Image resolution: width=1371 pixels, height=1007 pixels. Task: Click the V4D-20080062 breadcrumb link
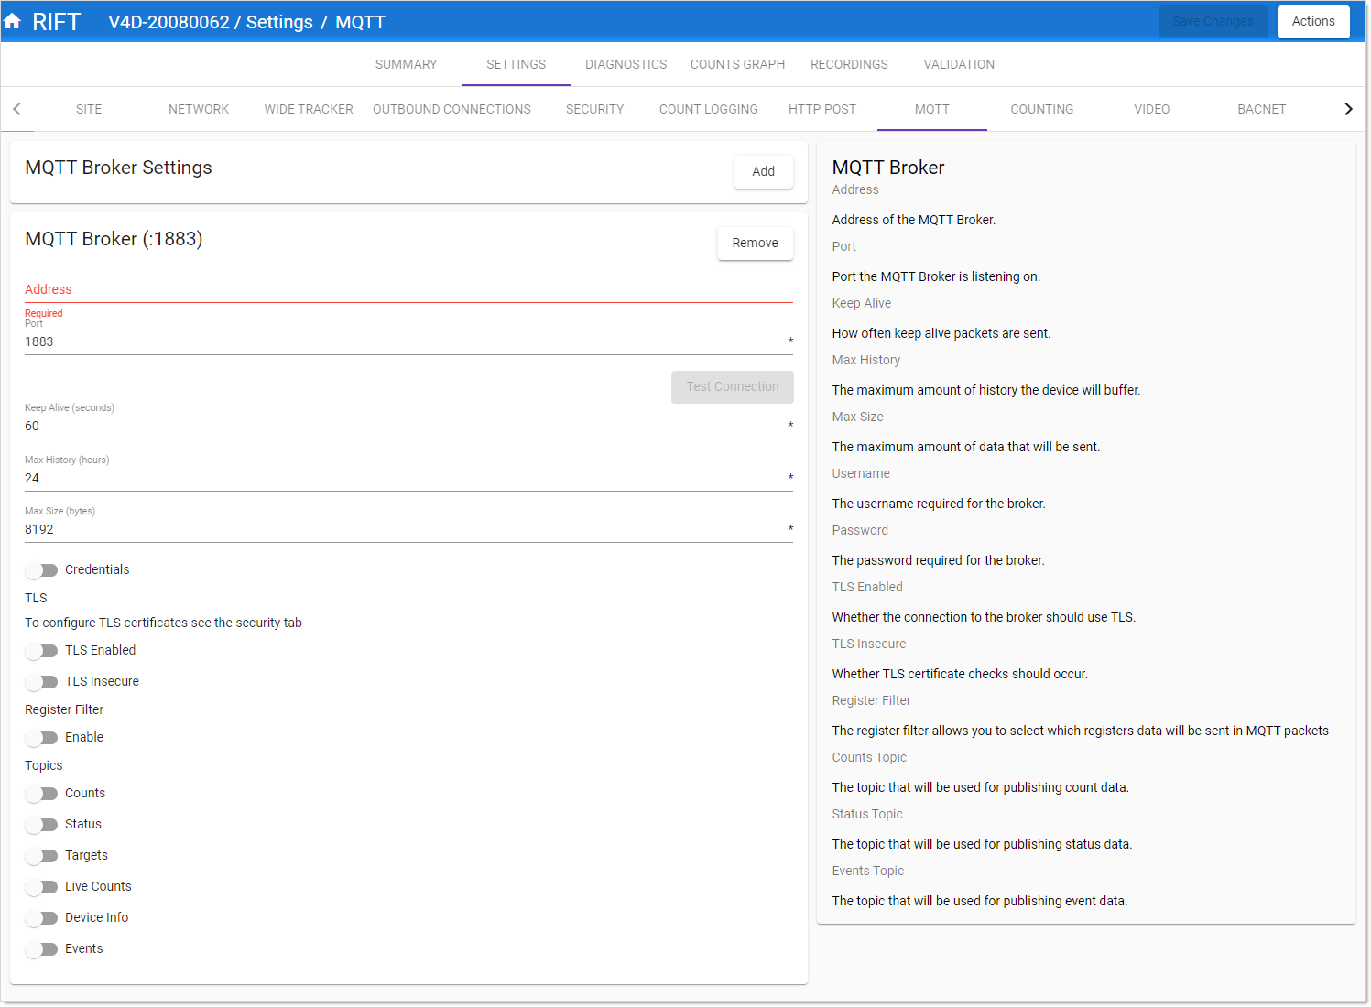169,22
